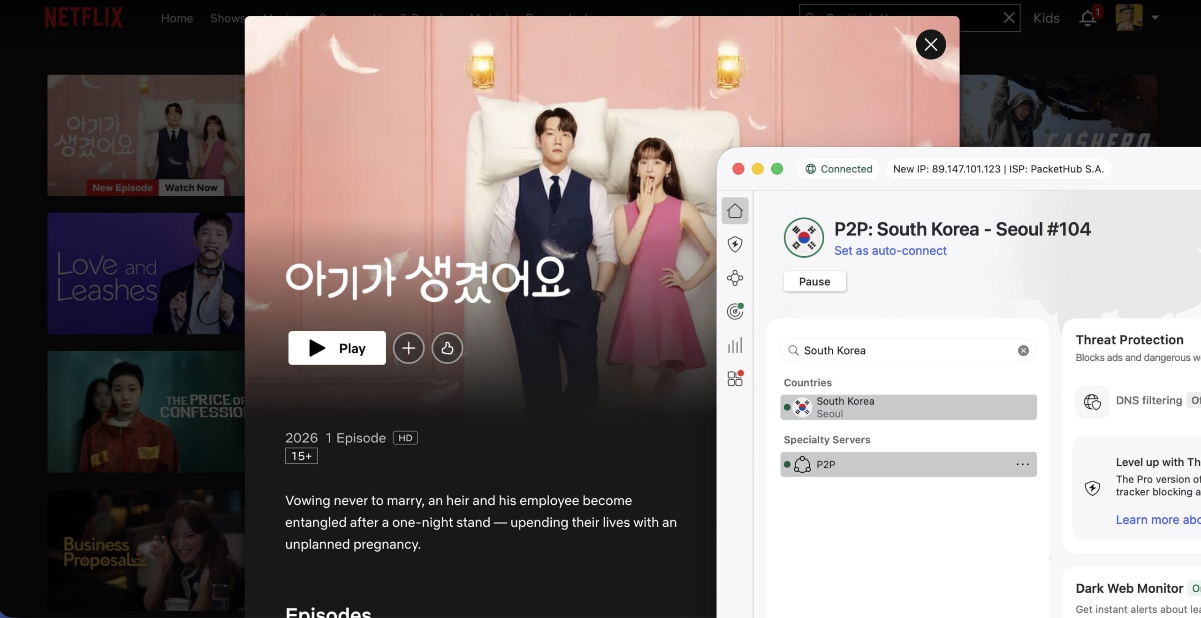Open the Meshnet feature
Viewport: 1201px width, 618px height.
click(735, 277)
